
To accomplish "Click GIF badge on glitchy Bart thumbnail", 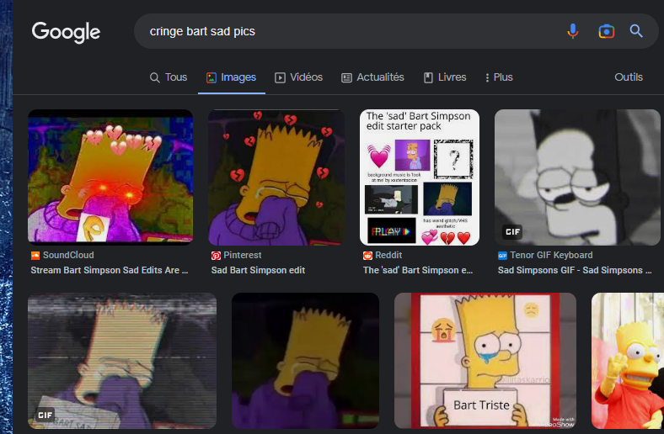I will click(45, 415).
